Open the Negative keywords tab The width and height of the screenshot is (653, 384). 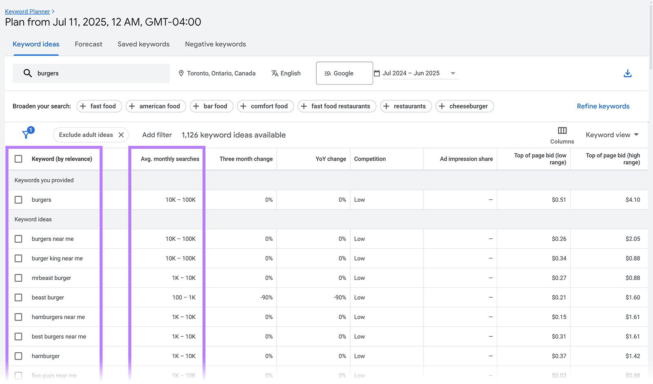tap(215, 44)
